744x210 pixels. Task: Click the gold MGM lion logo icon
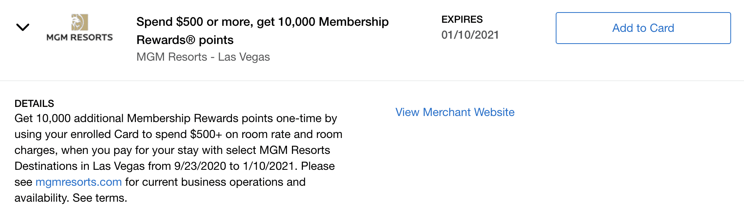click(80, 22)
